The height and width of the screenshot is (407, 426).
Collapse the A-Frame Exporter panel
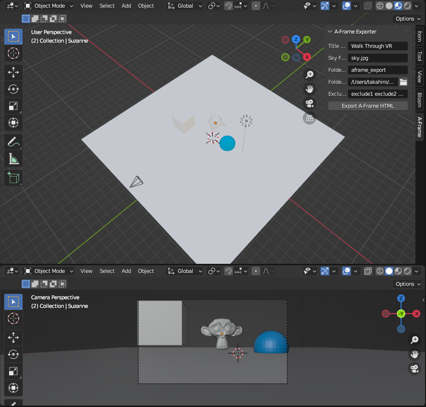click(329, 31)
